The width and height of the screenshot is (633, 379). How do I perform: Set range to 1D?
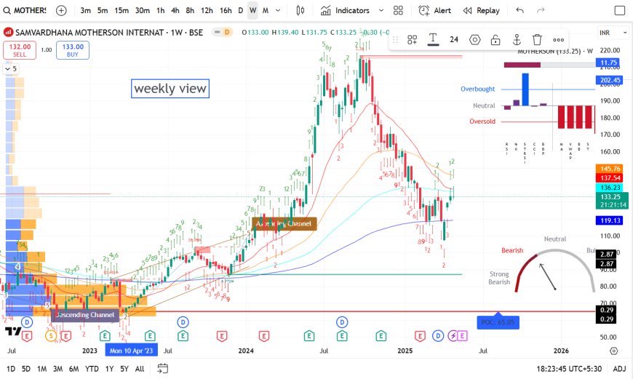pos(11,369)
